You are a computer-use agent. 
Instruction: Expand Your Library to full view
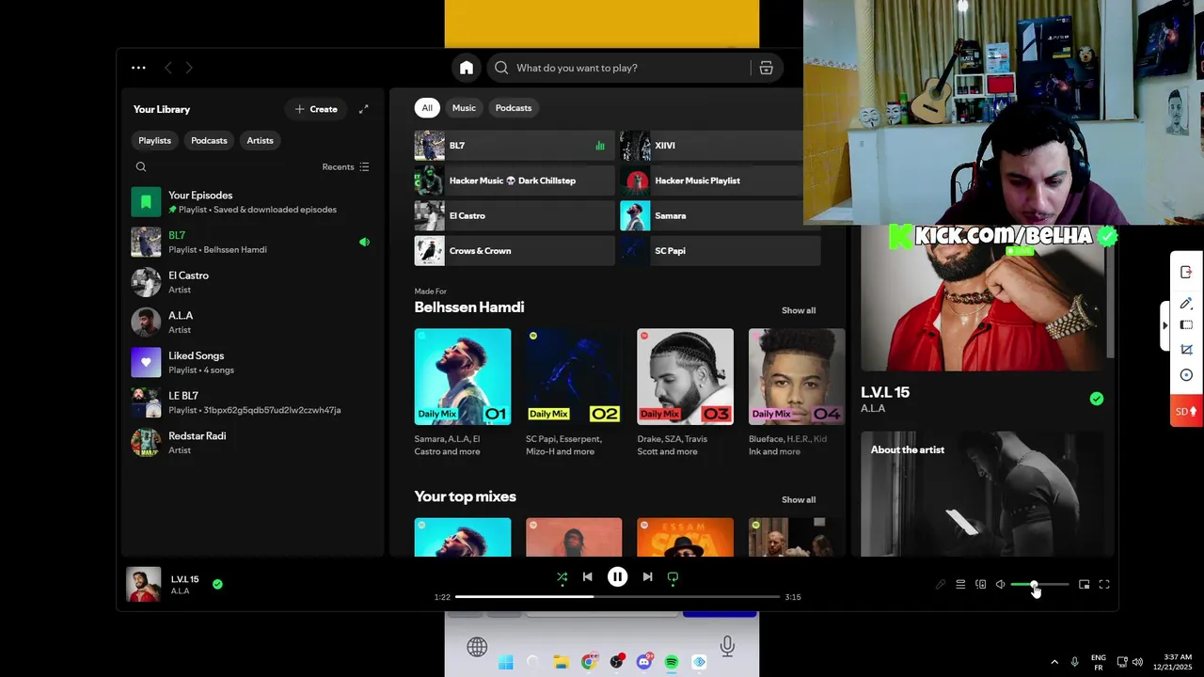363,109
